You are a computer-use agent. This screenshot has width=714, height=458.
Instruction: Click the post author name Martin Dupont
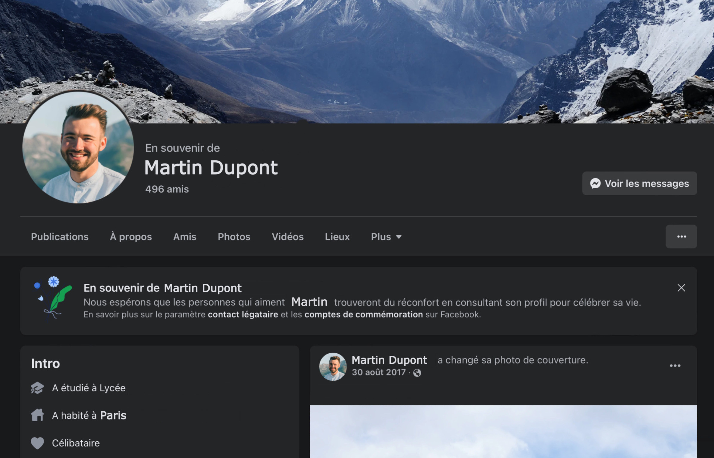click(389, 360)
